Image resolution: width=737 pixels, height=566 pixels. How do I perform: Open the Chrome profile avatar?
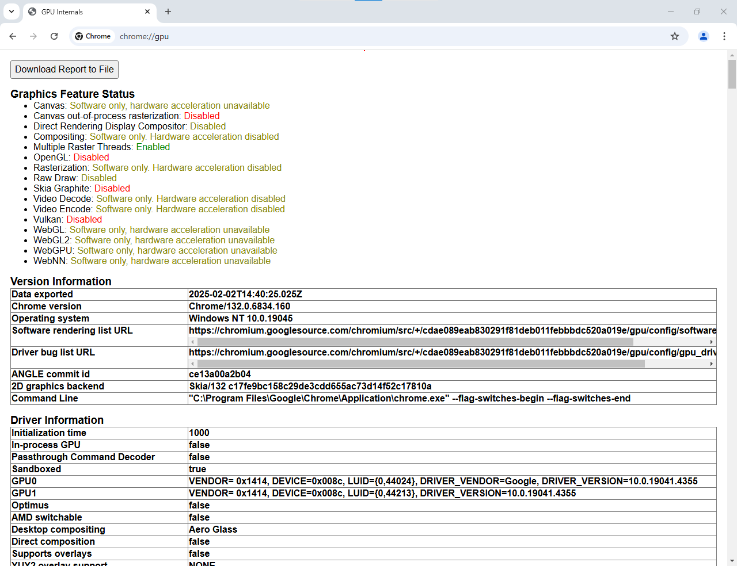704,36
